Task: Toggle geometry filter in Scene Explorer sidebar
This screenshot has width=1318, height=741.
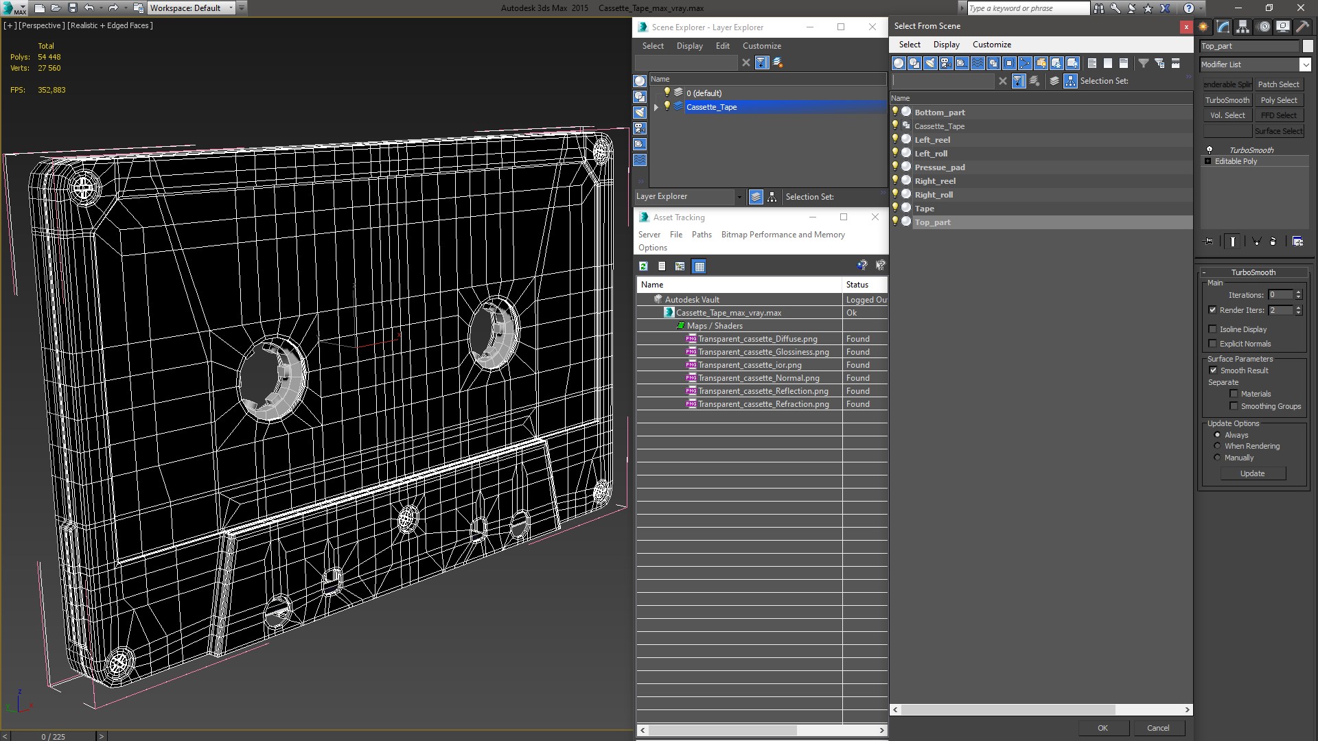Action: tap(640, 81)
